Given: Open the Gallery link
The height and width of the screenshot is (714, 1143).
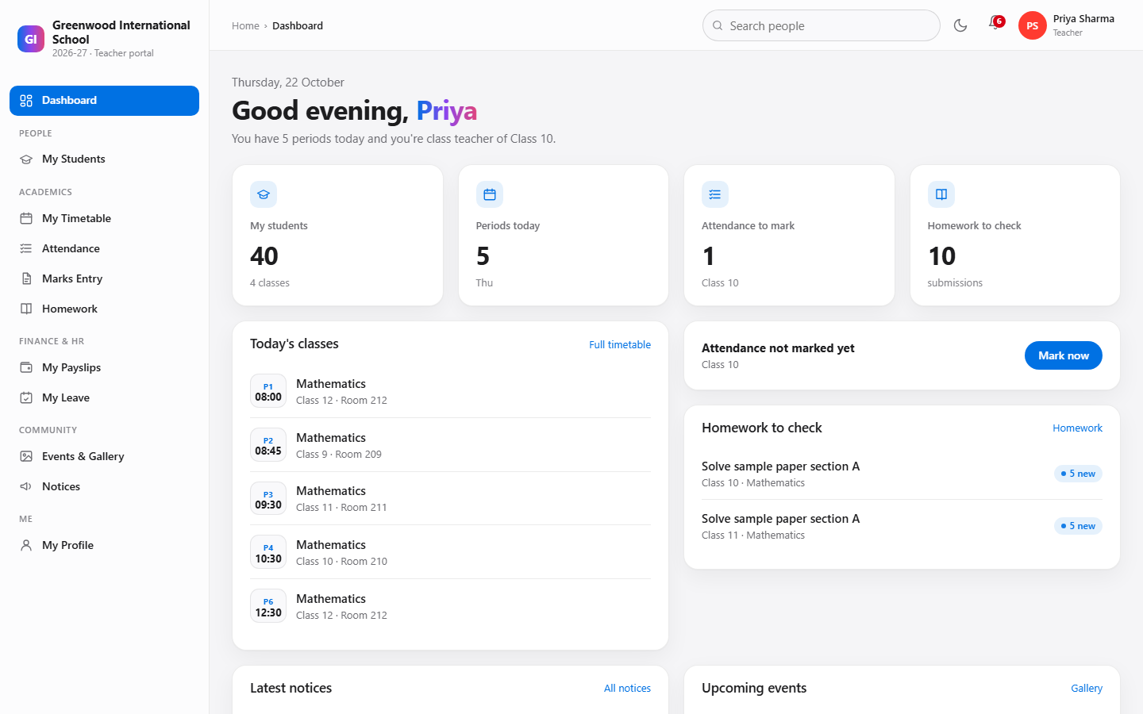Looking at the screenshot, I should tap(1087, 688).
